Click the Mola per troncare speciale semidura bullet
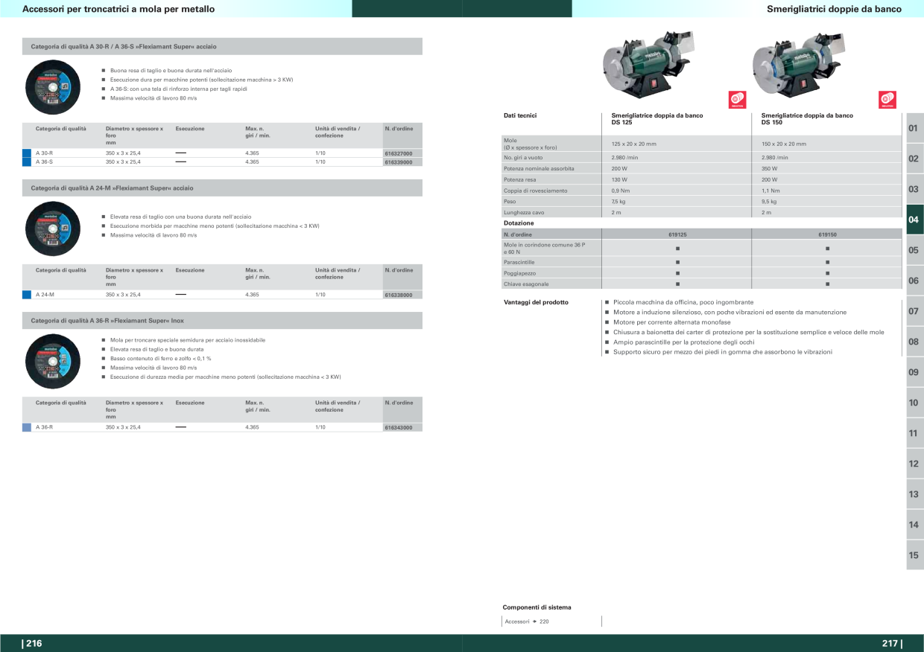This screenshot has height=652, width=924. pyautogui.click(x=188, y=340)
